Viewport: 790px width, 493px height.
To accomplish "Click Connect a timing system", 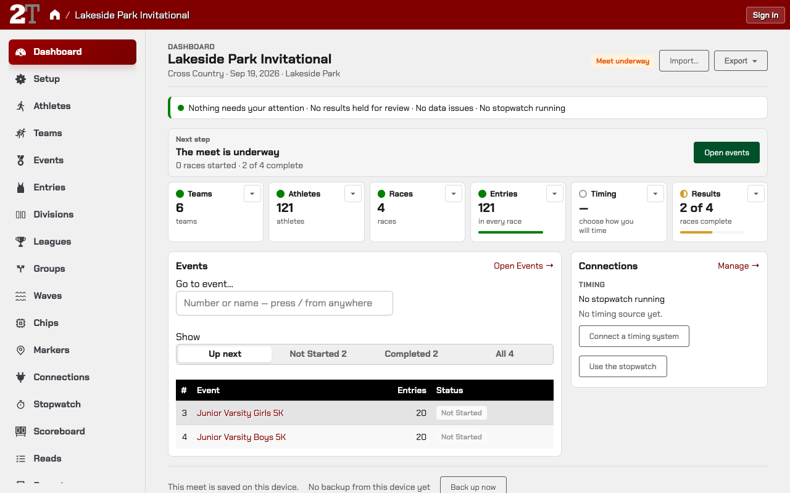I will [634, 336].
